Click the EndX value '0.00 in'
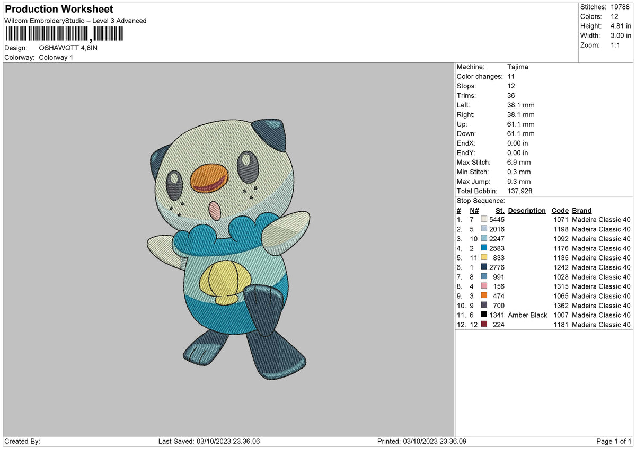636x449 pixels. [517, 143]
